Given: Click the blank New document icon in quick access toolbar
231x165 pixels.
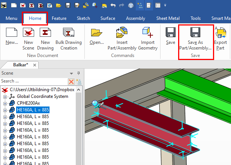Looking at the screenshot, I should pos(14,5).
